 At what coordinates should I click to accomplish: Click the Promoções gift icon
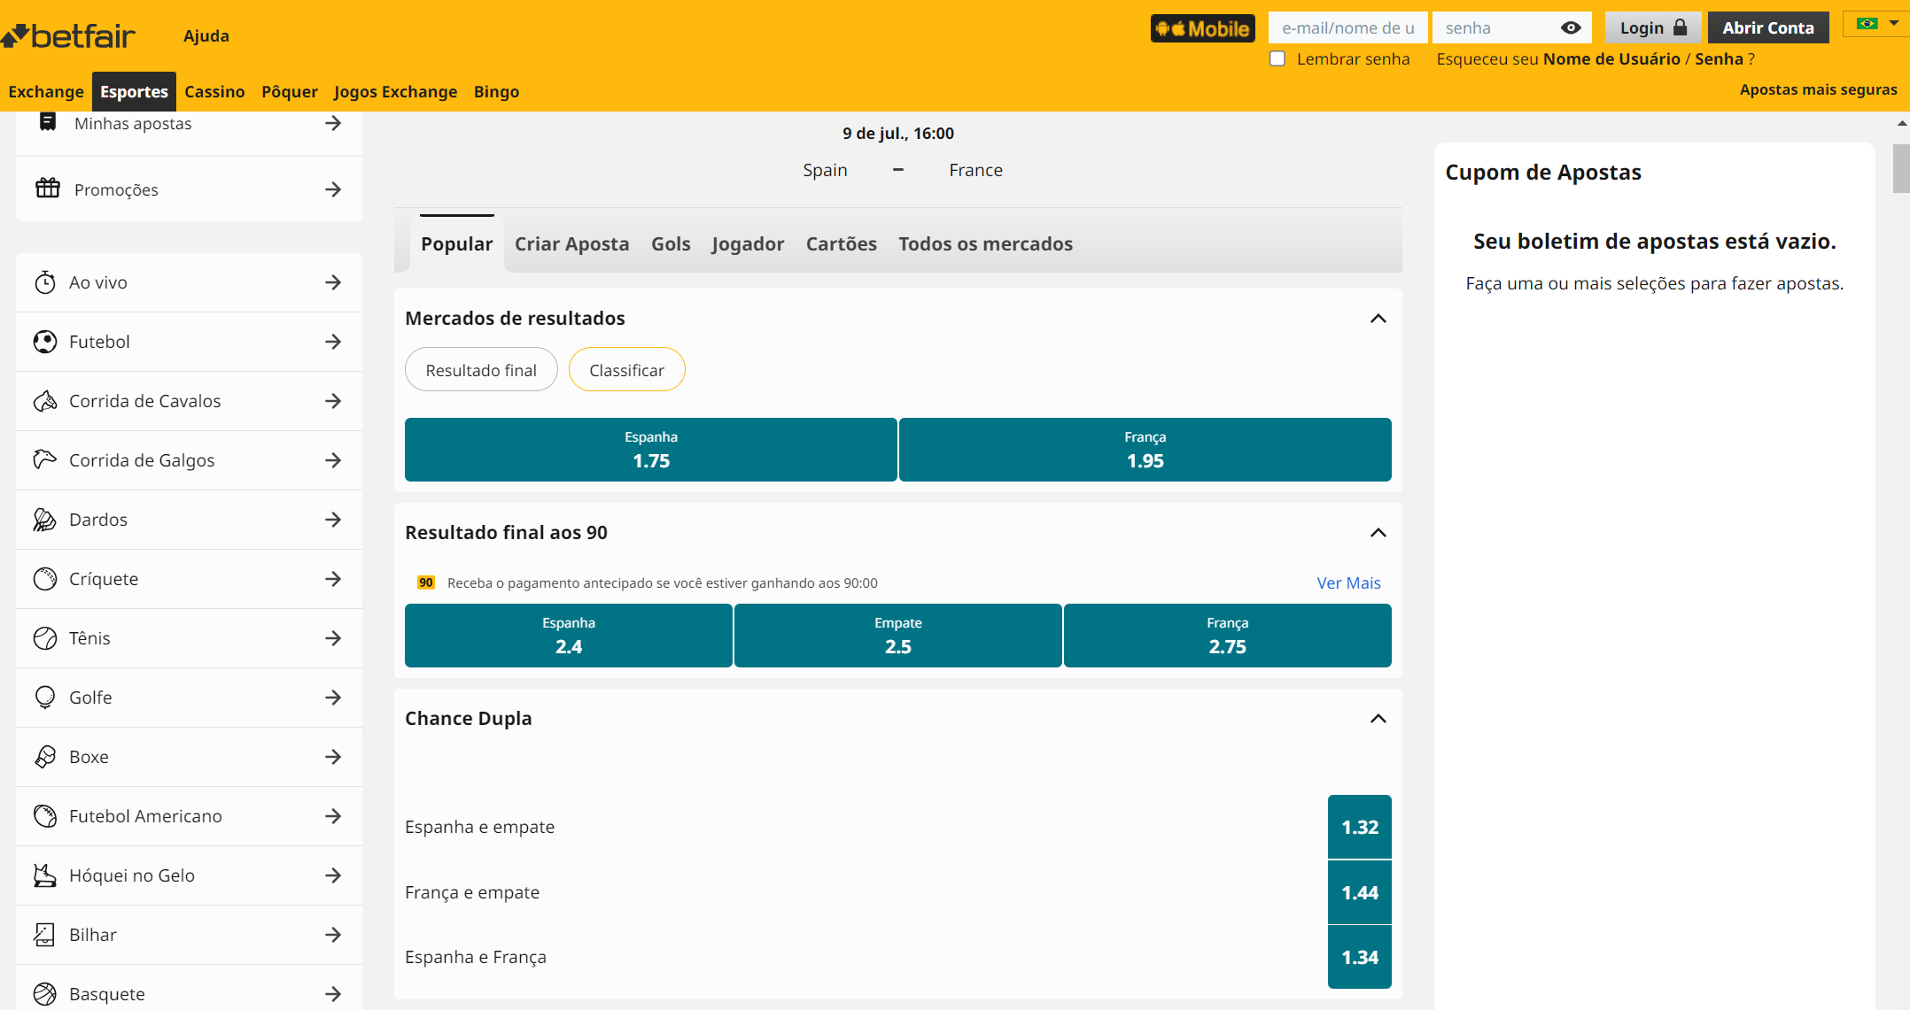pyautogui.click(x=48, y=189)
